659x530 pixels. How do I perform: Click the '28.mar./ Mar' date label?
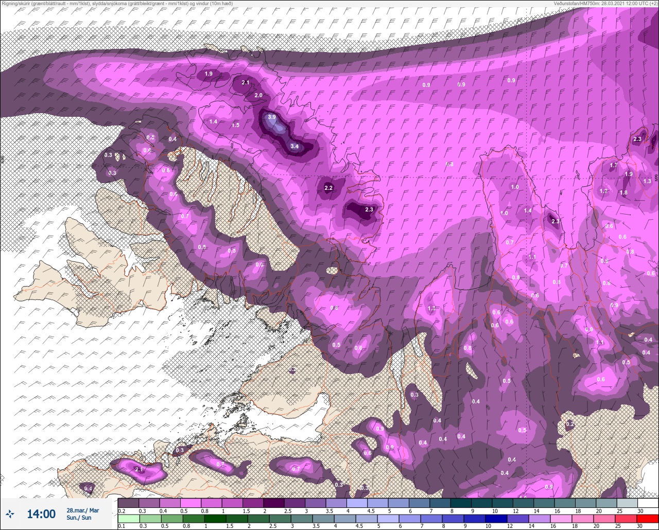(x=82, y=510)
